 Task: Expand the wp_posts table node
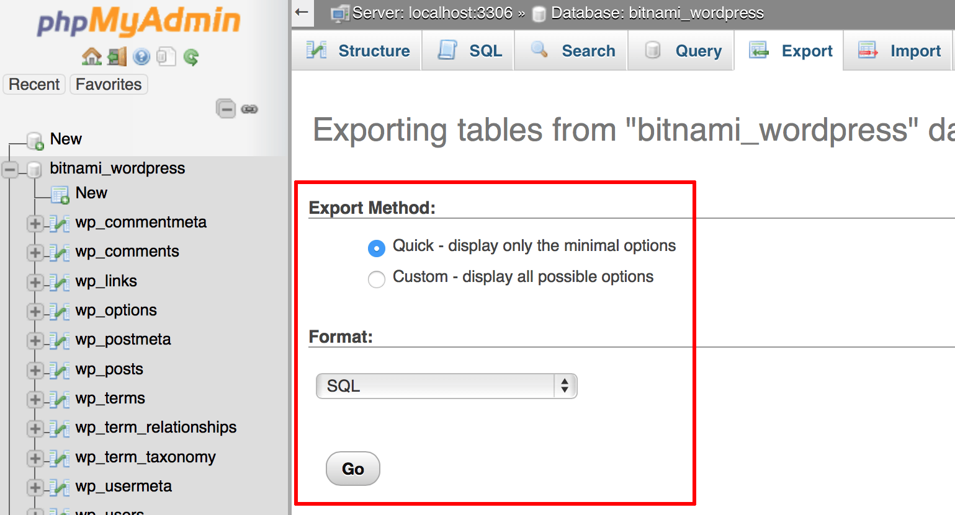pos(35,369)
